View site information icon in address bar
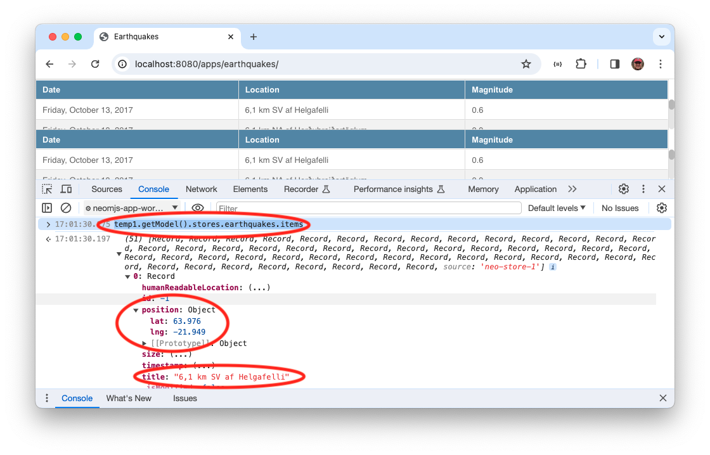The height and width of the screenshot is (455, 710). 123,64
